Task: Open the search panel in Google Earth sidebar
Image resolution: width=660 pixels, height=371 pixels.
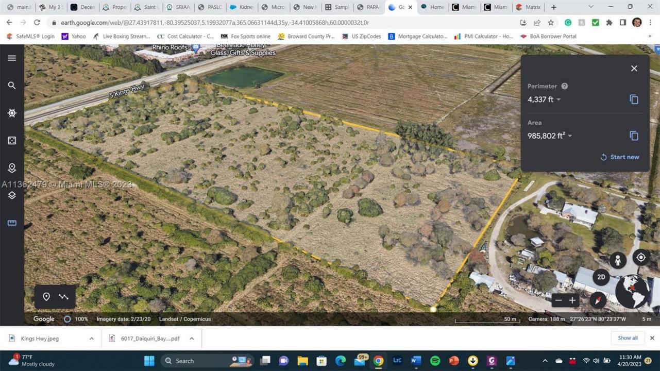Action: point(12,85)
